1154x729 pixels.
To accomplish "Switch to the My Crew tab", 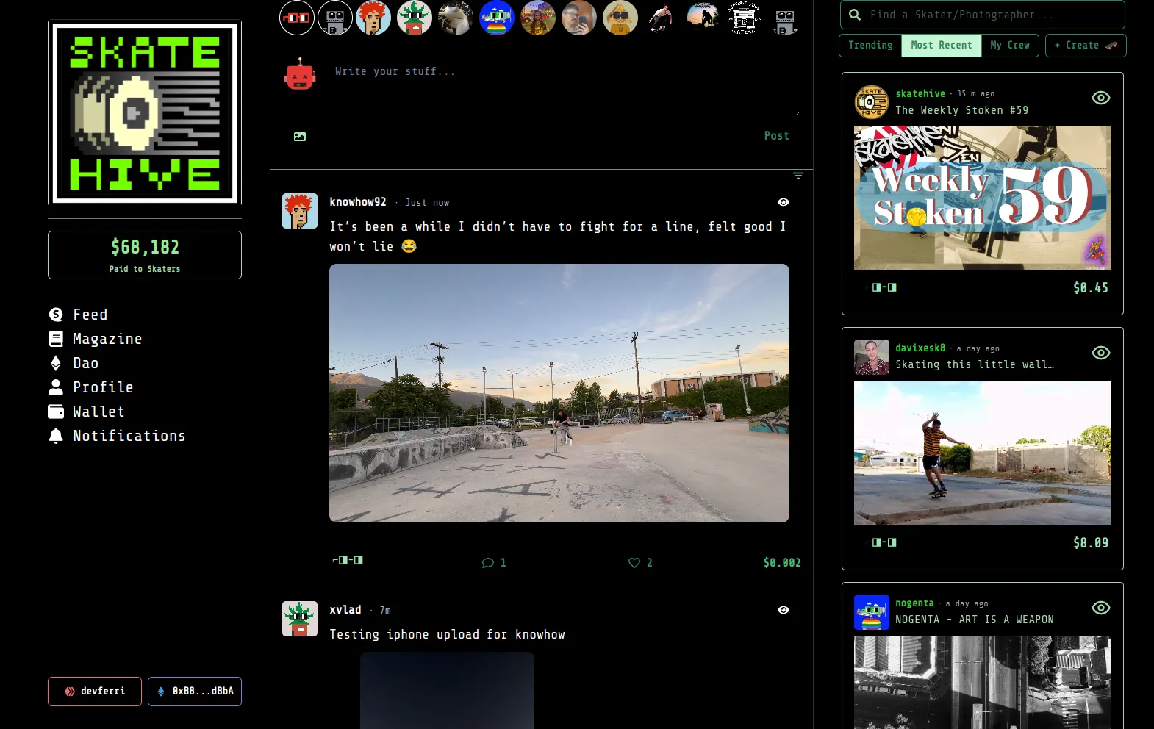I will point(1009,46).
